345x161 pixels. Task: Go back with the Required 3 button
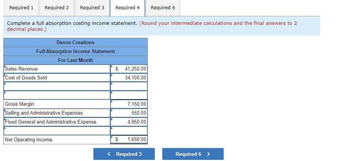coord(124,154)
